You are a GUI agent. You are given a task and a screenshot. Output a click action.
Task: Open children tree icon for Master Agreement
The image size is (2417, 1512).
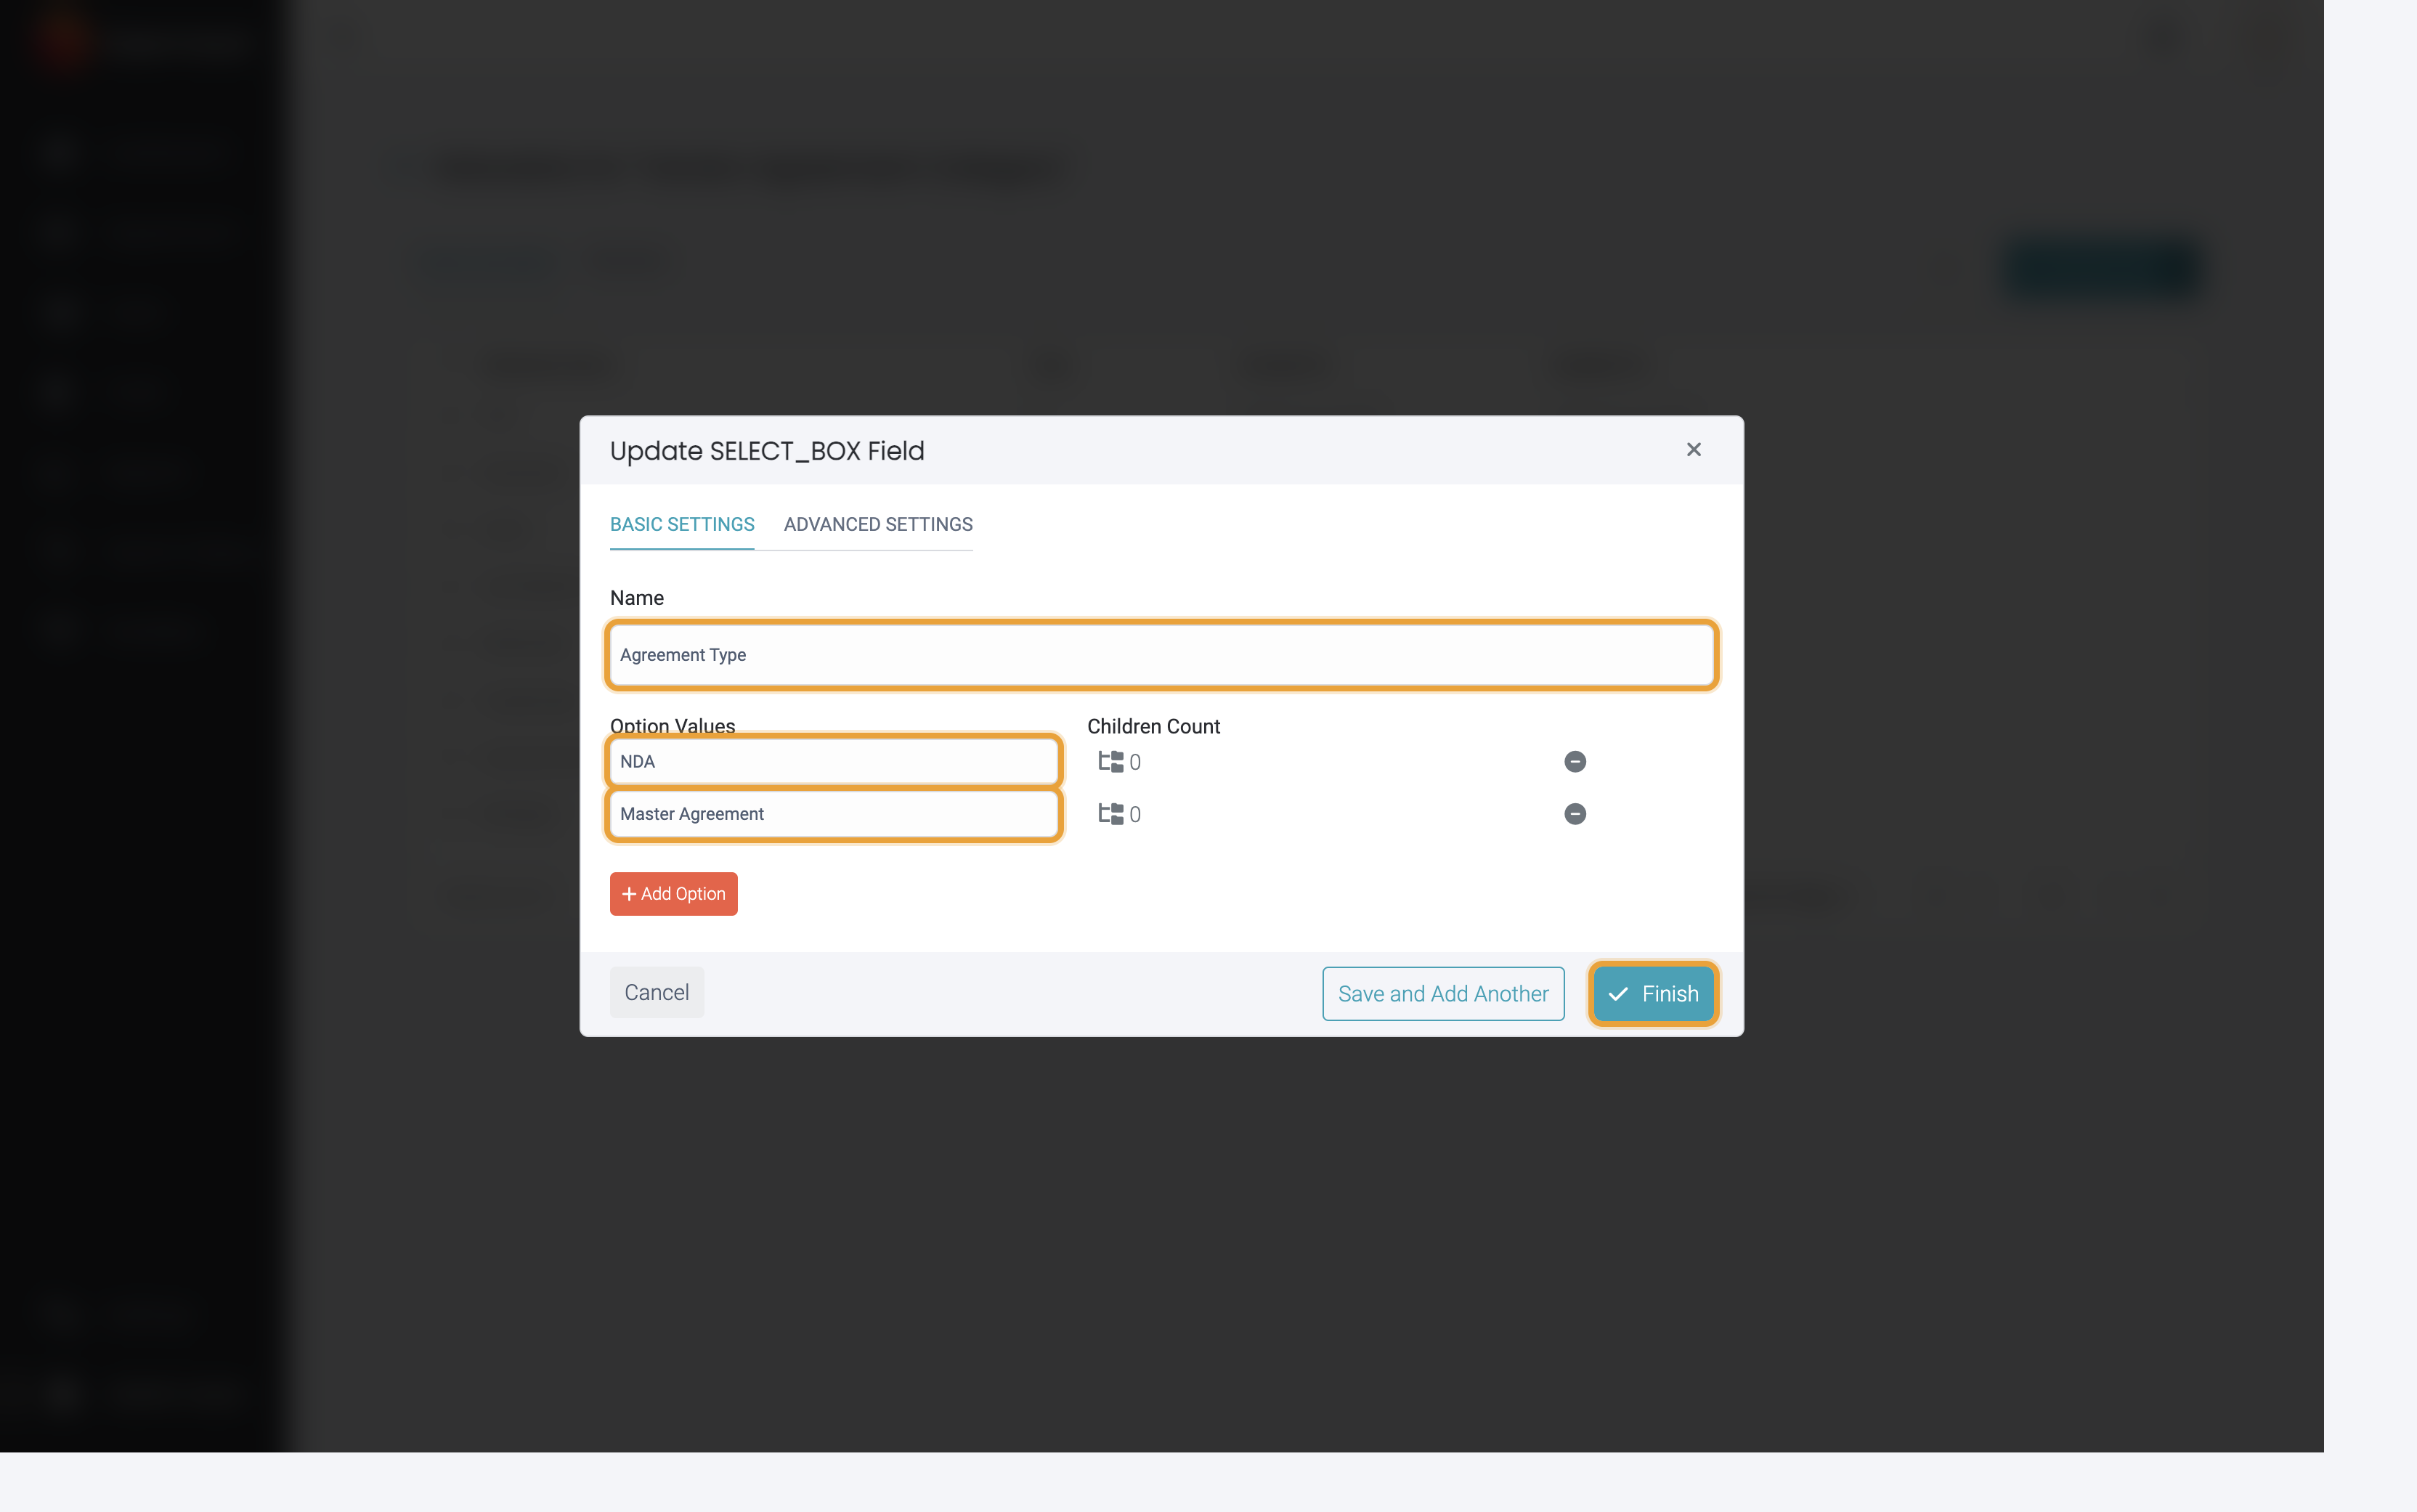1111,814
